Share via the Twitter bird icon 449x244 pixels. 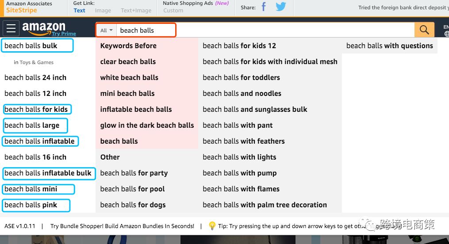point(281,7)
